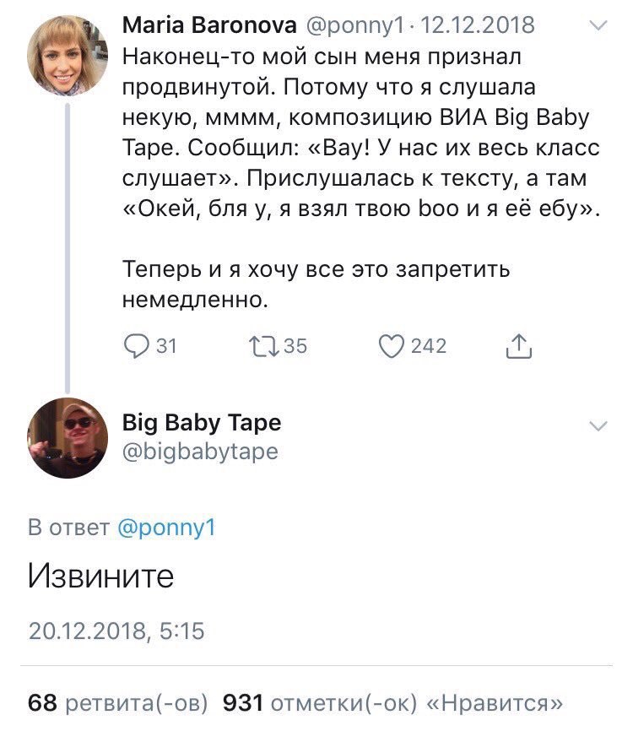
Task: Click the reply count 31
Action: click(166, 346)
